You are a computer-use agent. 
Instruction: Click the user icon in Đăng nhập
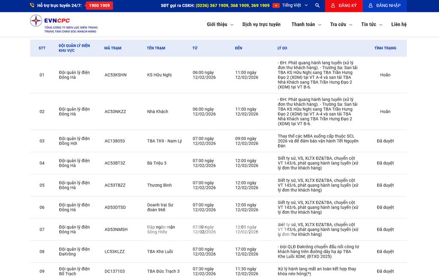click(x=371, y=6)
